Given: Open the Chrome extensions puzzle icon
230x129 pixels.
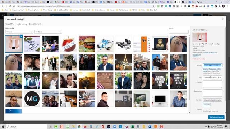Looking at the screenshot, I should click(x=220, y=6).
